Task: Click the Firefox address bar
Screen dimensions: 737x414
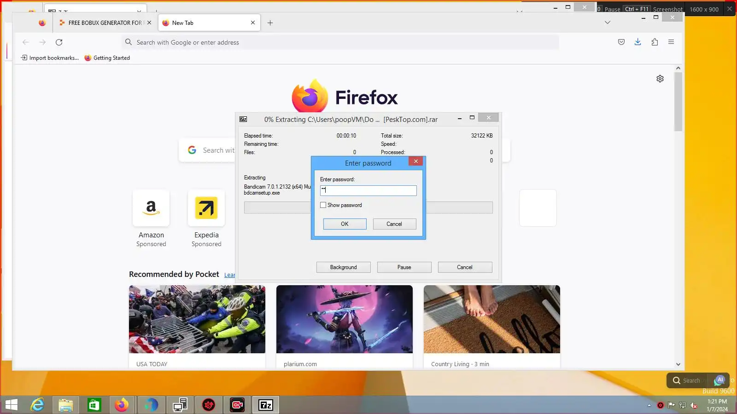Action: pos(341,42)
